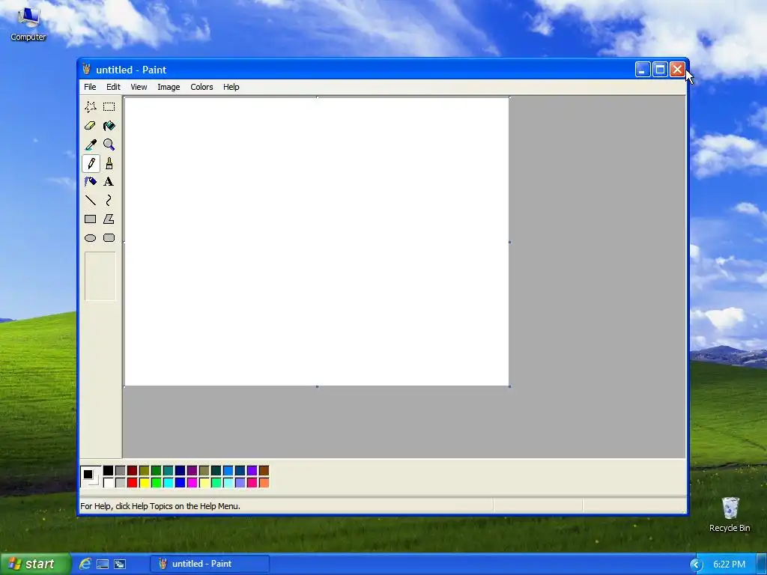The image size is (767, 575).
Task: Select the Recycle Bin desktop icon
Action: pos(730,514)
